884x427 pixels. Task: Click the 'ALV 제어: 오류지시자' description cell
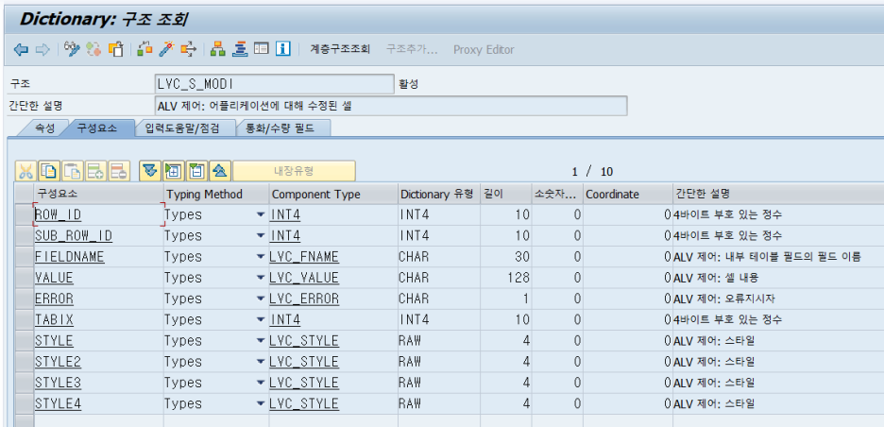778,299
